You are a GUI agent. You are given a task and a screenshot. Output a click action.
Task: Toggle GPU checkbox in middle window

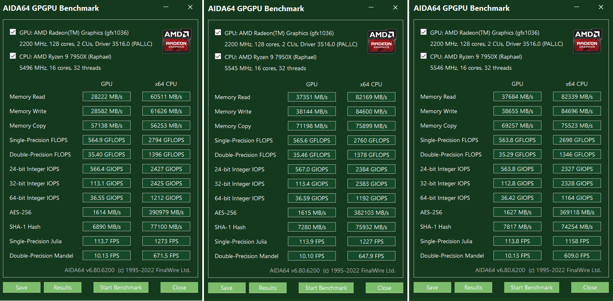[218, 33]
